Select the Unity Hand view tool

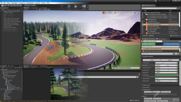pos(3,5)
